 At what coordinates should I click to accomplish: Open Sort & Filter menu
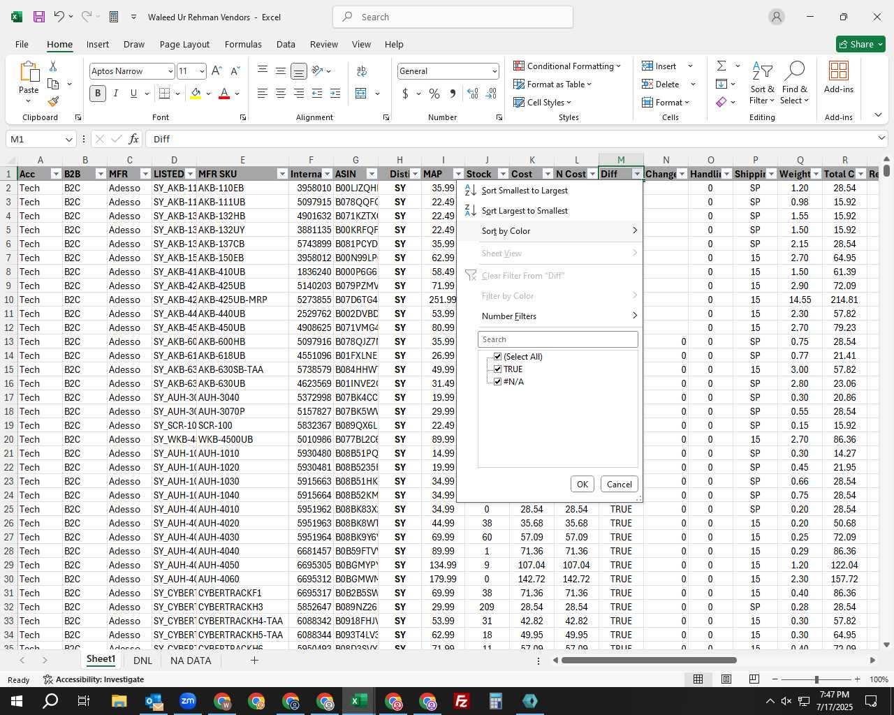click(762, 82)
